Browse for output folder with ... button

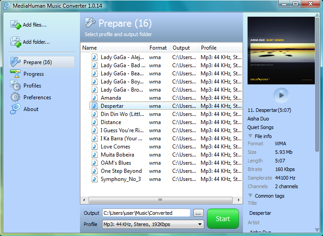point(198,213)
